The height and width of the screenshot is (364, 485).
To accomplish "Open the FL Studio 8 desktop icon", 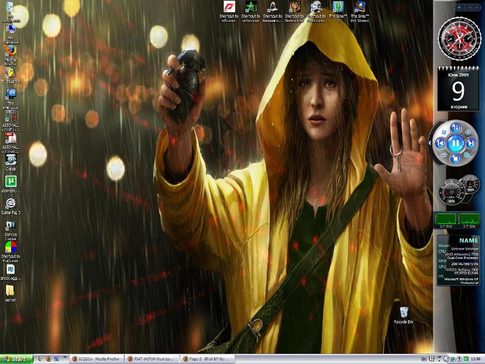I will [x=10, y=72].
